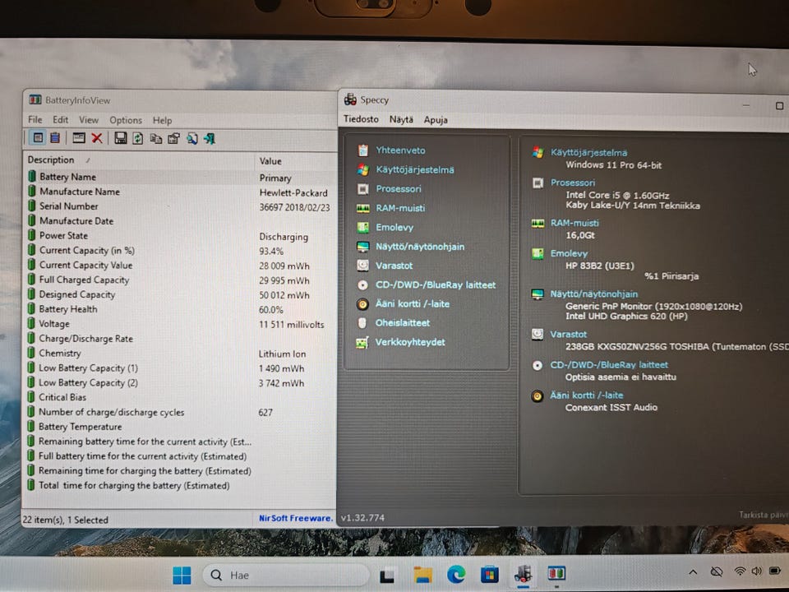789x592 pixels.
Task: Select the Full Charged Capacity row
Action: [181, 280]
